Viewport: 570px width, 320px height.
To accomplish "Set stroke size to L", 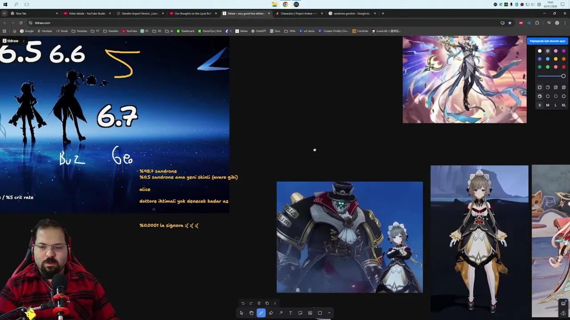I will pyautogui.click(x=556, y=105).
